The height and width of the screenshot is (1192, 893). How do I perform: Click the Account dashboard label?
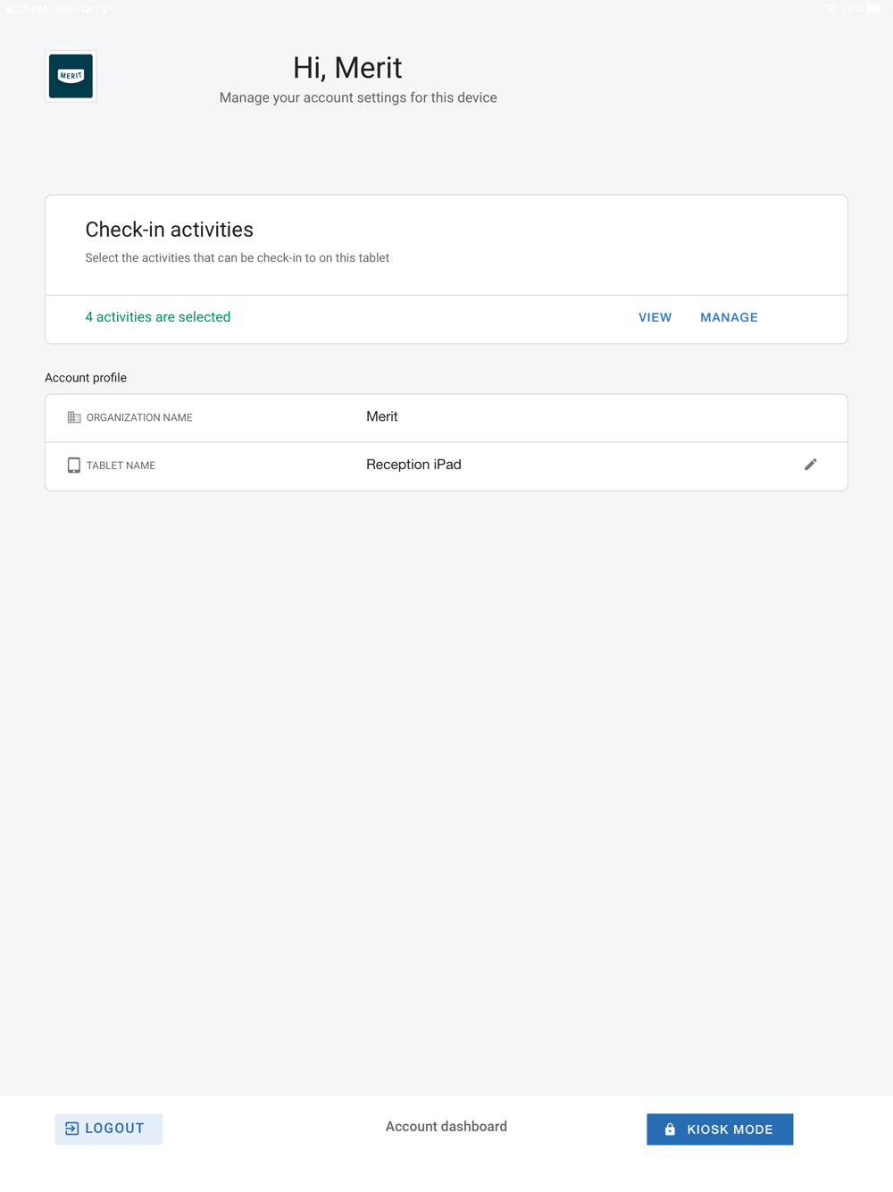click(446, 1127)
